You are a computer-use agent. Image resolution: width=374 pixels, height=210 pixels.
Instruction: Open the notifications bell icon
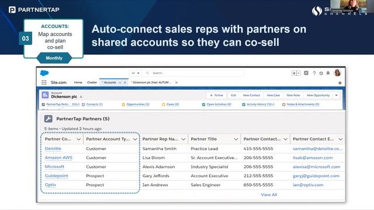tap(328, 73)
